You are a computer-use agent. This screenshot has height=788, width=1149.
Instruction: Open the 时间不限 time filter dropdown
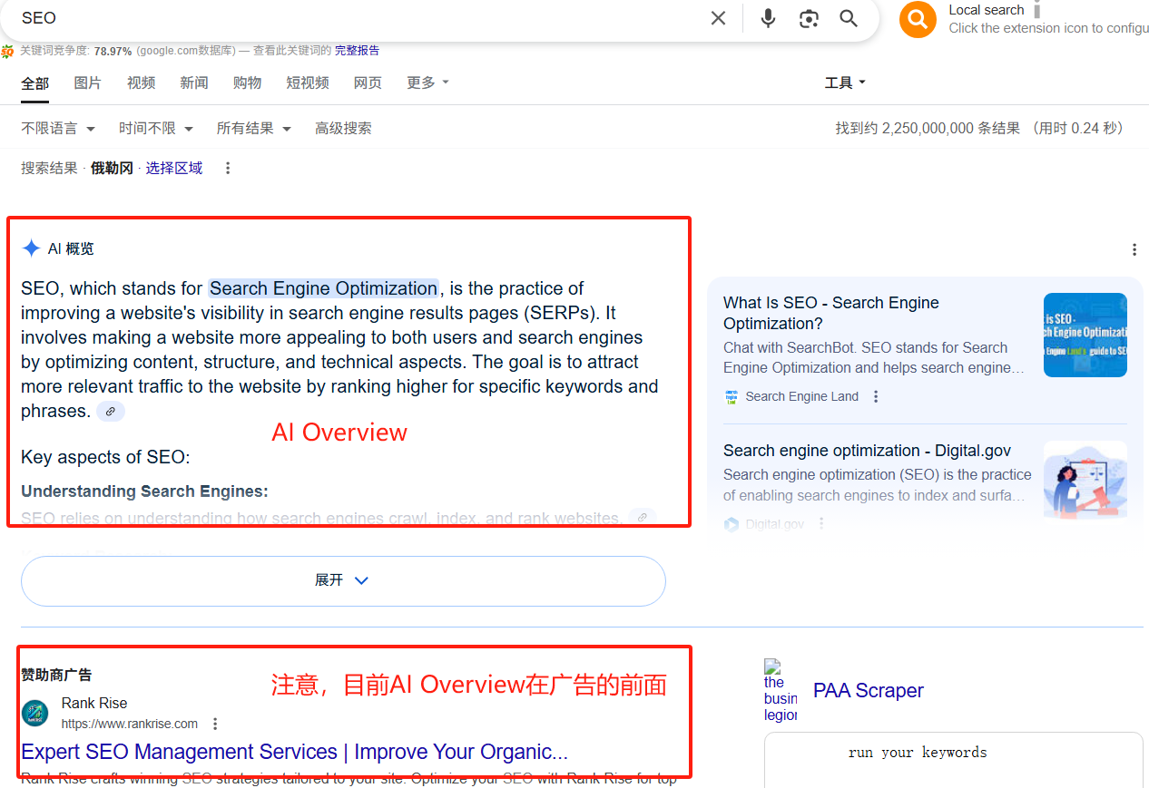tap(156, 129)
